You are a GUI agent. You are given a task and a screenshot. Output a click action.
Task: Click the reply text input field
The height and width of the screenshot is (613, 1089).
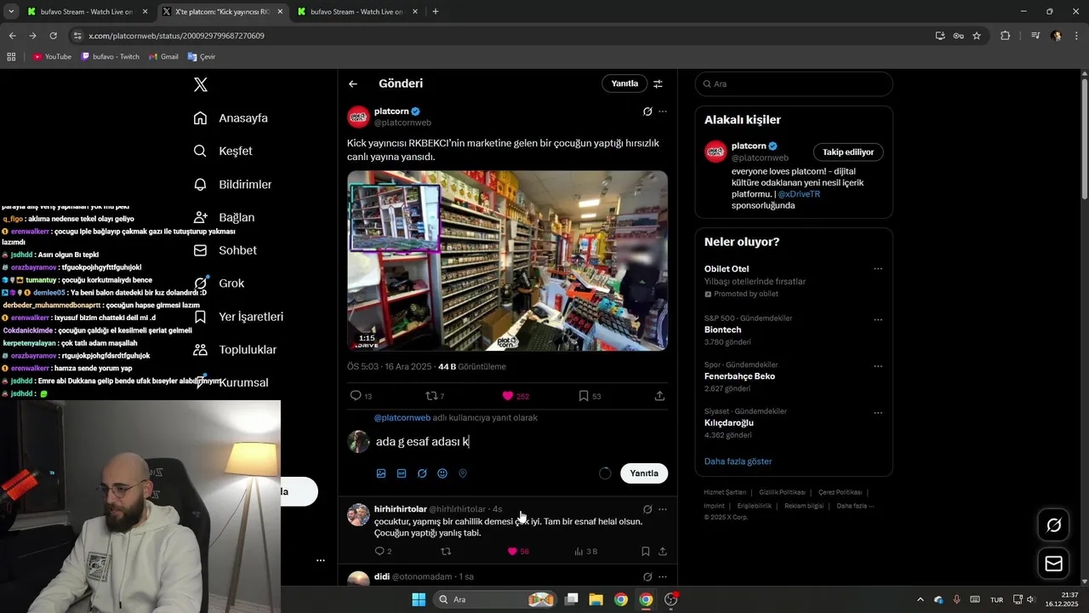[519, 442]
